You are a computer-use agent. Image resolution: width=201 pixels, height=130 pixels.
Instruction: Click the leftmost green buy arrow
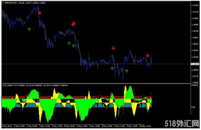pyautogui.click(x=29, y=29)
